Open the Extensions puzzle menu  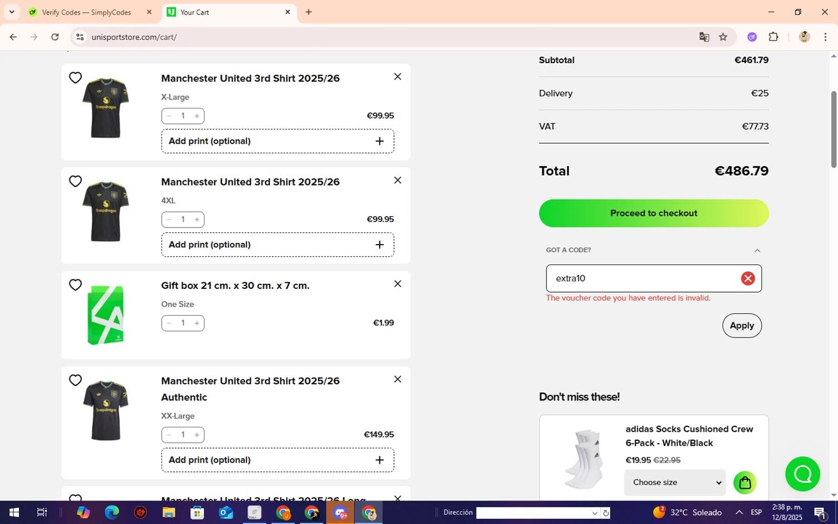(773, 37)
